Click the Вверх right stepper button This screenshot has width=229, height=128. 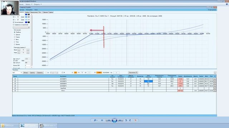28,50
